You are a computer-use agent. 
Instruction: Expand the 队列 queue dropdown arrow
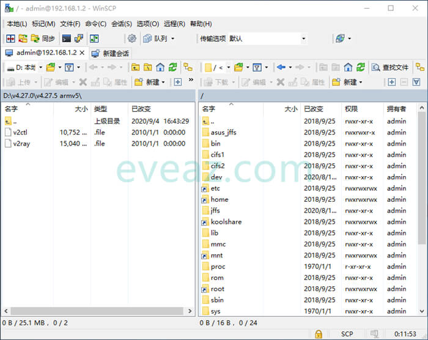pos(172,39)
